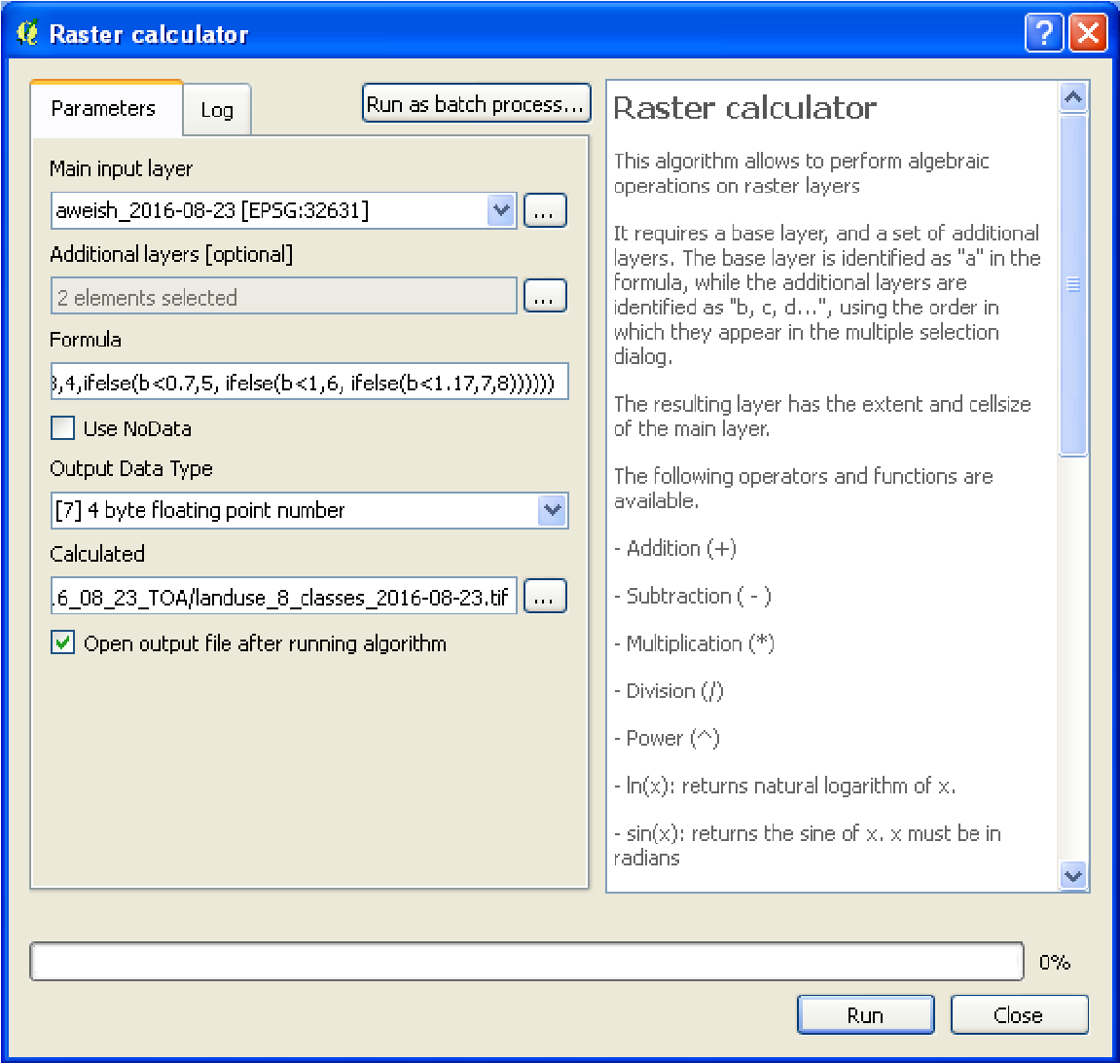1120x1063 pixels.
Task: Click the Calculated output path field
Action: [283, 597]
